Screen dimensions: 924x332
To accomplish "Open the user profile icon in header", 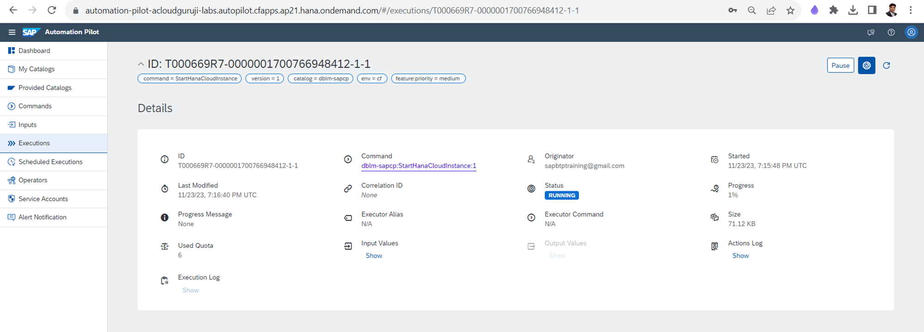I will click(911, 32).
